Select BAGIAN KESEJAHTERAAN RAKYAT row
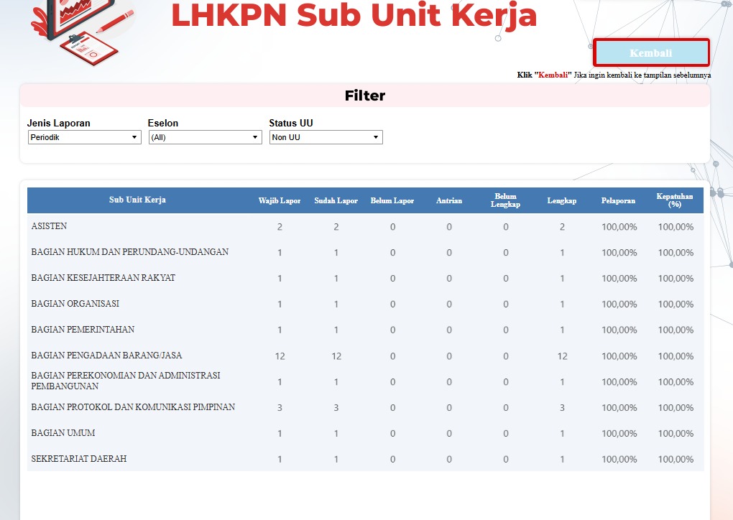 [x=103, y=278]
